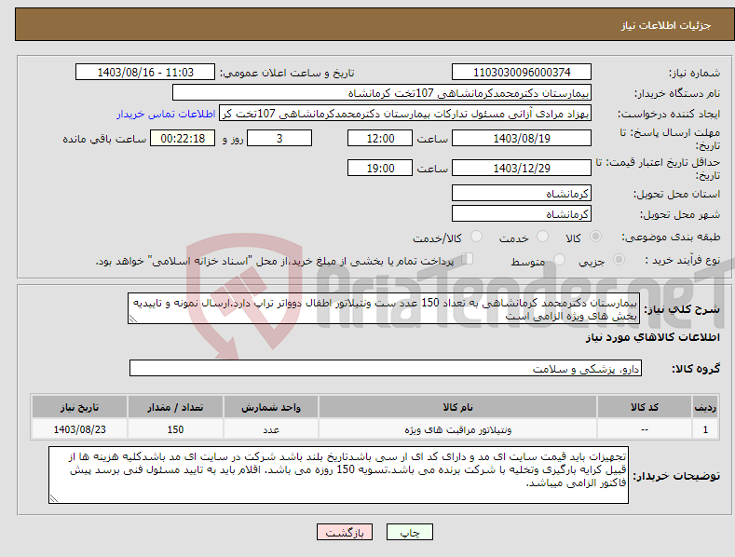This screenshot has height=557, width=735.
Task: Click the remaining time 00:22:18 field
Action: tap(183, 138)
